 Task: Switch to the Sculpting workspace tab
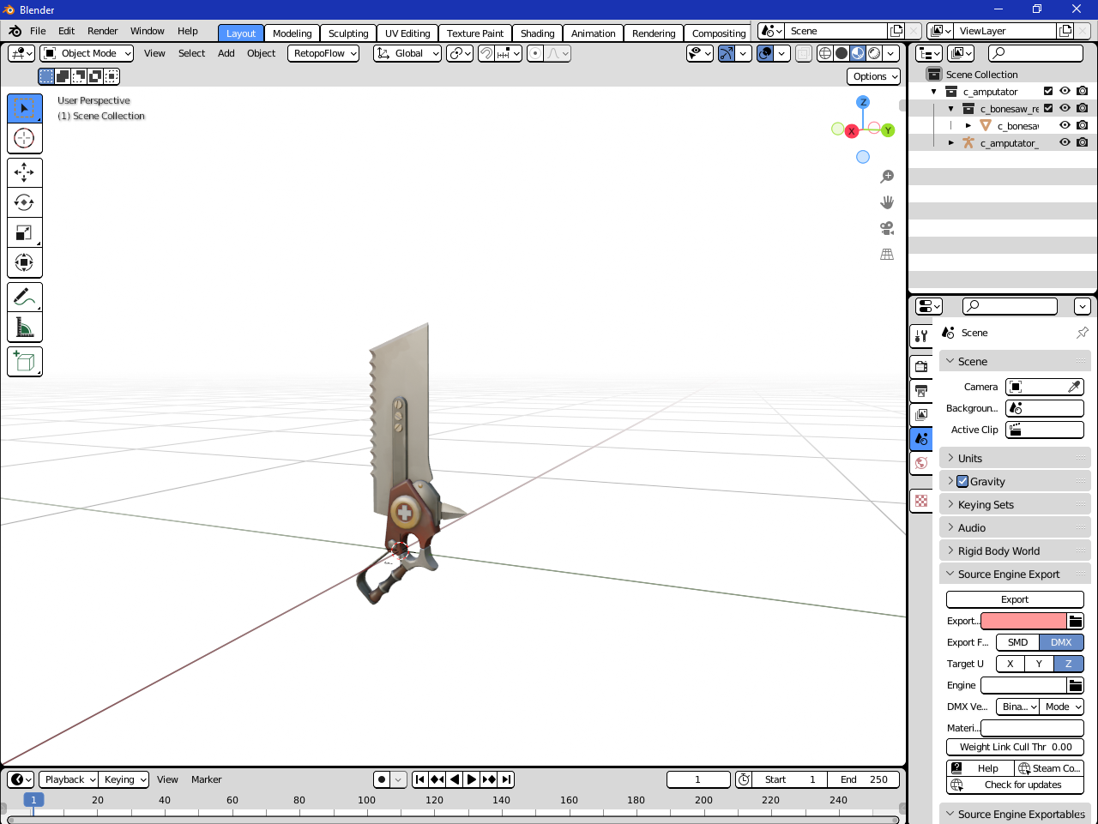348,33
